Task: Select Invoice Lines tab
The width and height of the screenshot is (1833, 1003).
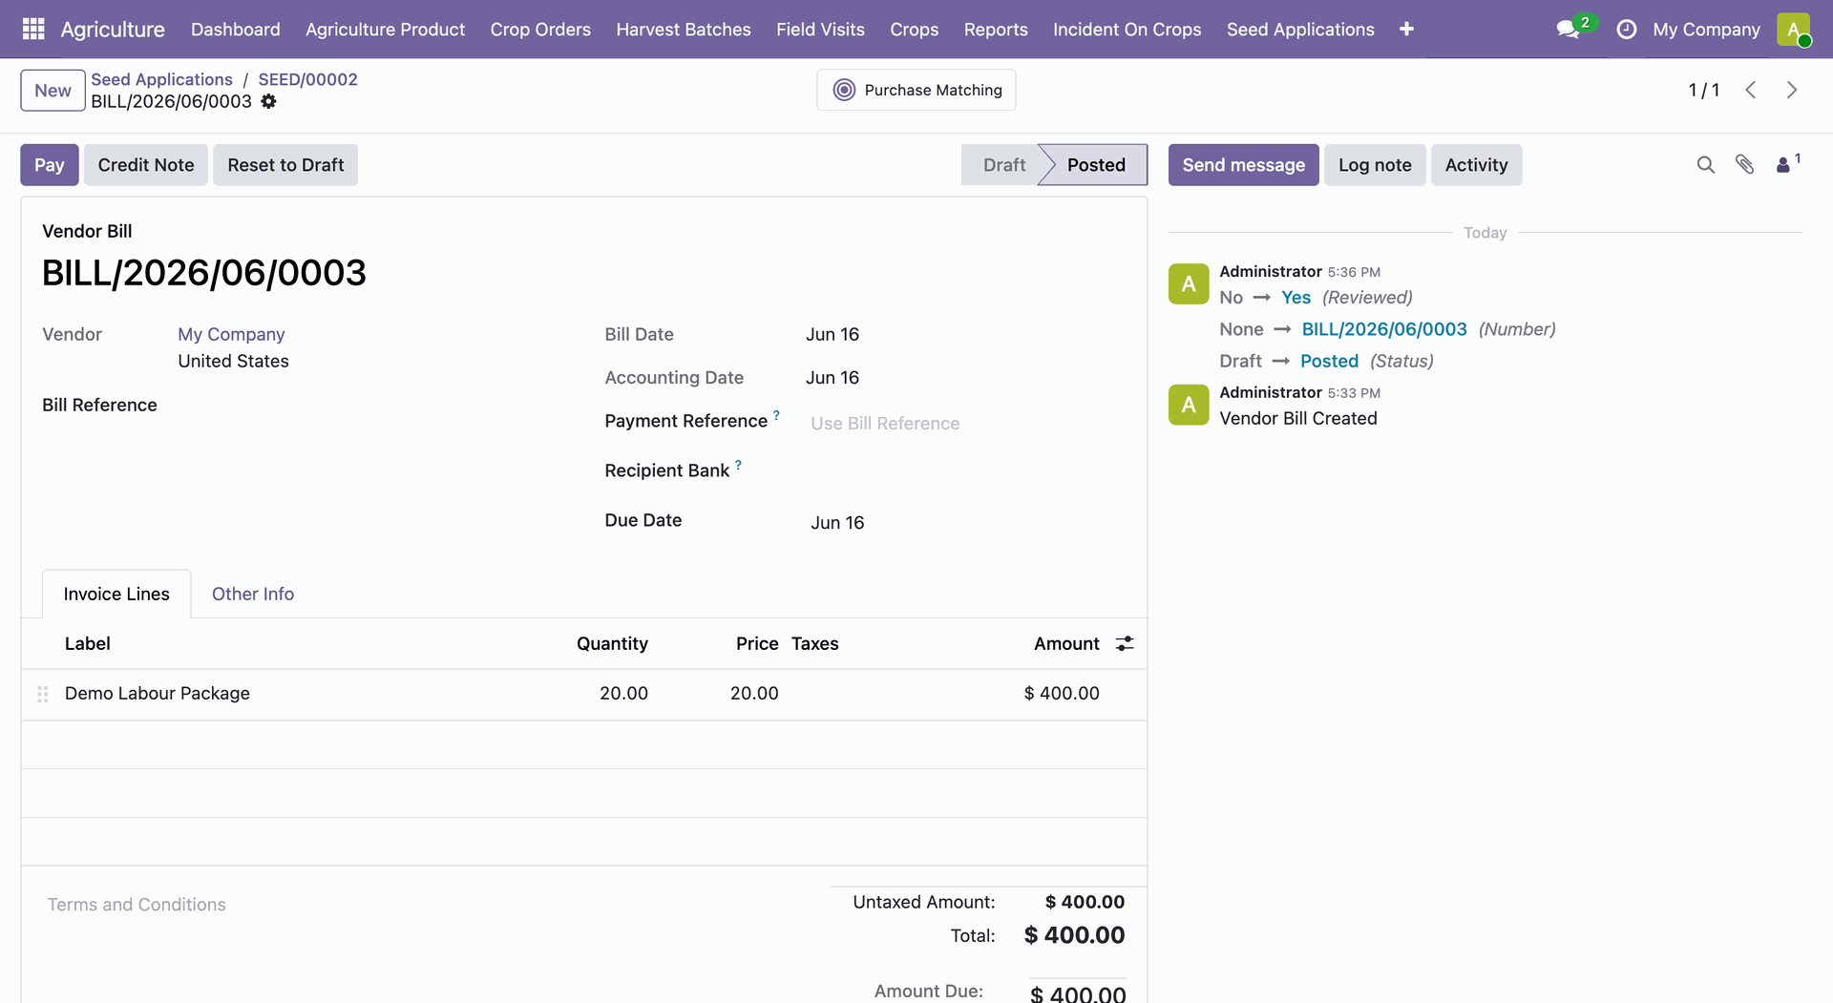Action: point(116,594)
